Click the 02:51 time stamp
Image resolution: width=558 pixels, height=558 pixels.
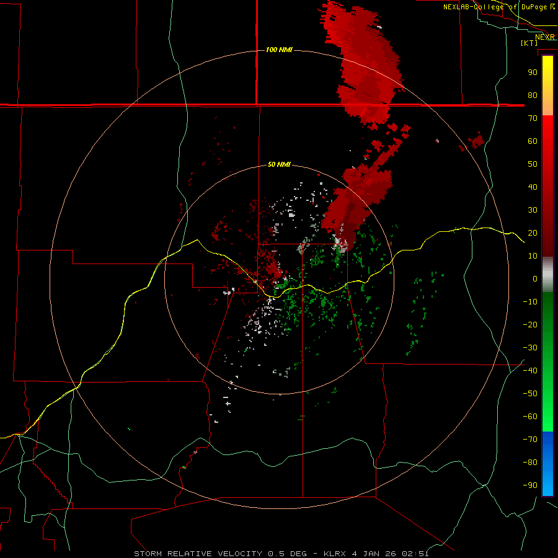point(415,554)
